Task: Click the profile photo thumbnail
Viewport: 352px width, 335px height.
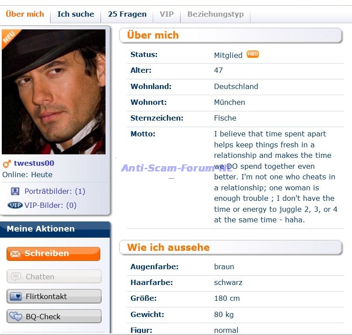Action: (53, 92)
